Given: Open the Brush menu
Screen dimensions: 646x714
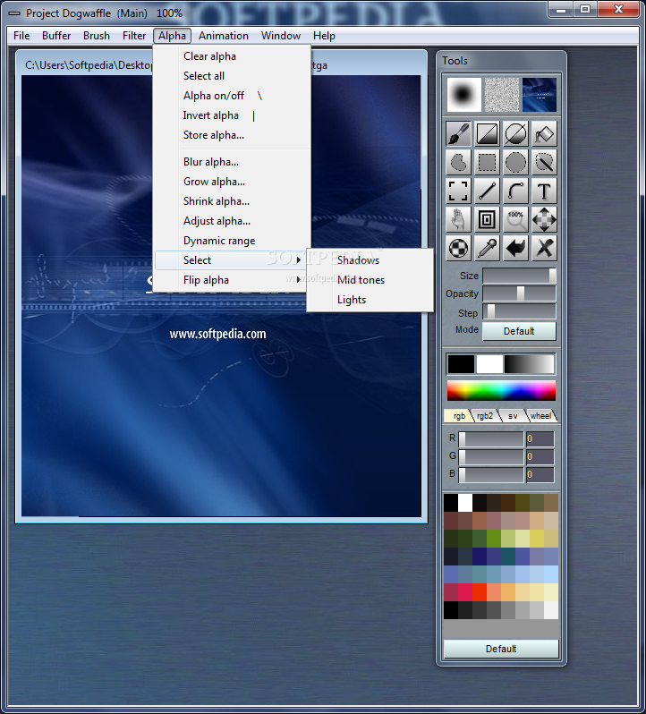Looking at the screenshot, I should coord(97,36).
